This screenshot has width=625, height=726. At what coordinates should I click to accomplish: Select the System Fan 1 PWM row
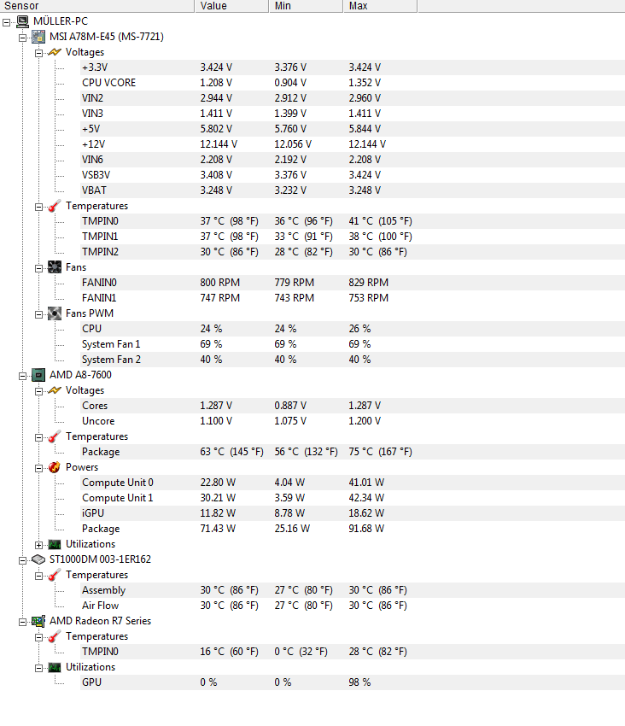click(353, 344)
